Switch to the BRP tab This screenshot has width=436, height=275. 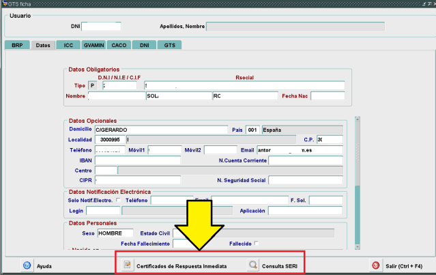pyautogui.click(x=17, y=45)
